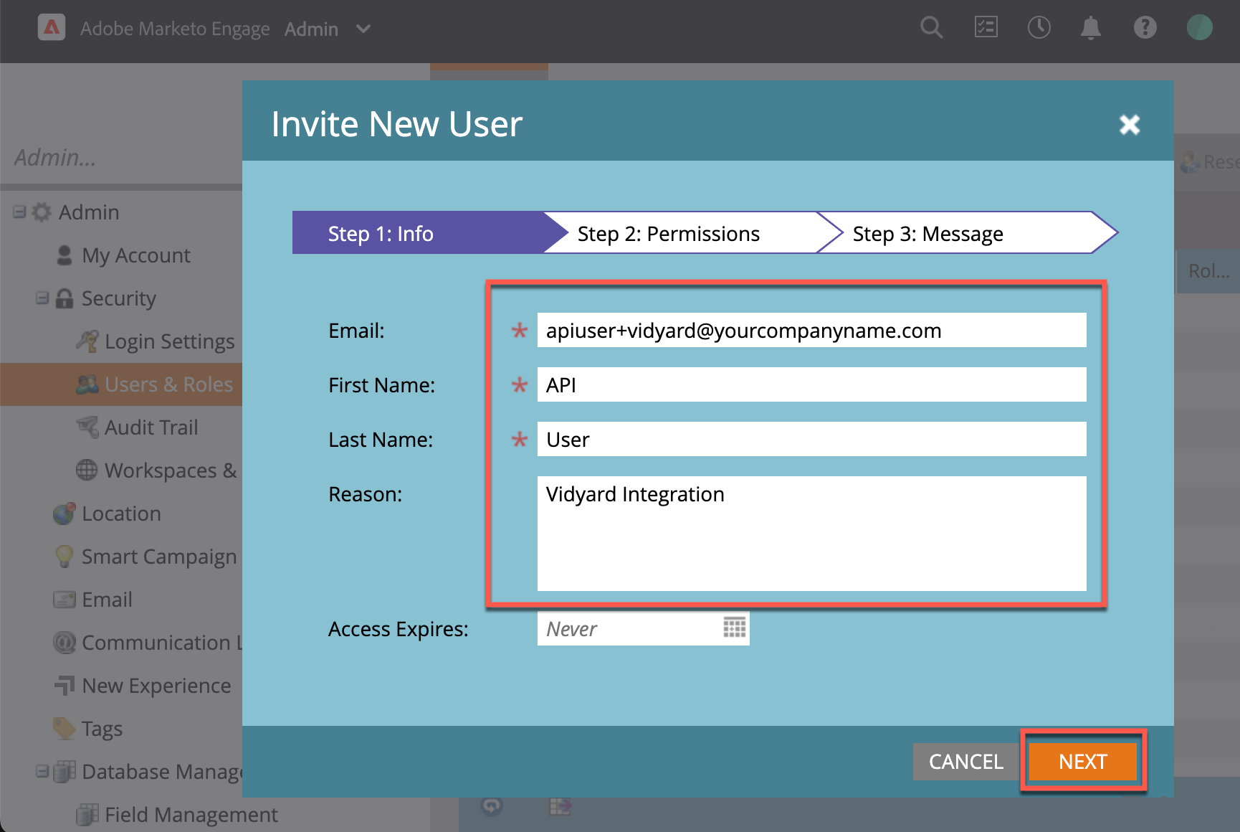Open Field Management item
This screenshot has height=832, width=1240.
click(x=191, y=815)
